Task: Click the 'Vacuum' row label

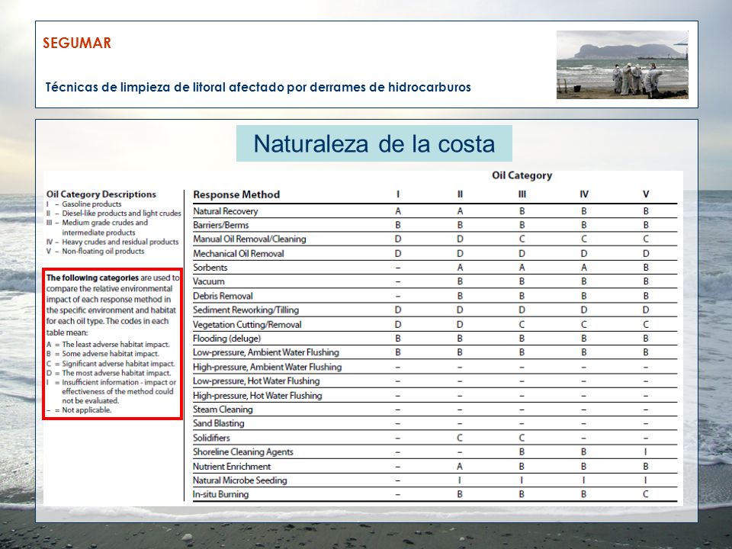Action: pos(209,281)
